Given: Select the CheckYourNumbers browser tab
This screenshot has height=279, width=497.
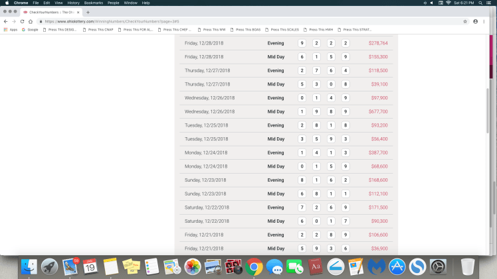Looking at the screenshot, I should point(50,12).
